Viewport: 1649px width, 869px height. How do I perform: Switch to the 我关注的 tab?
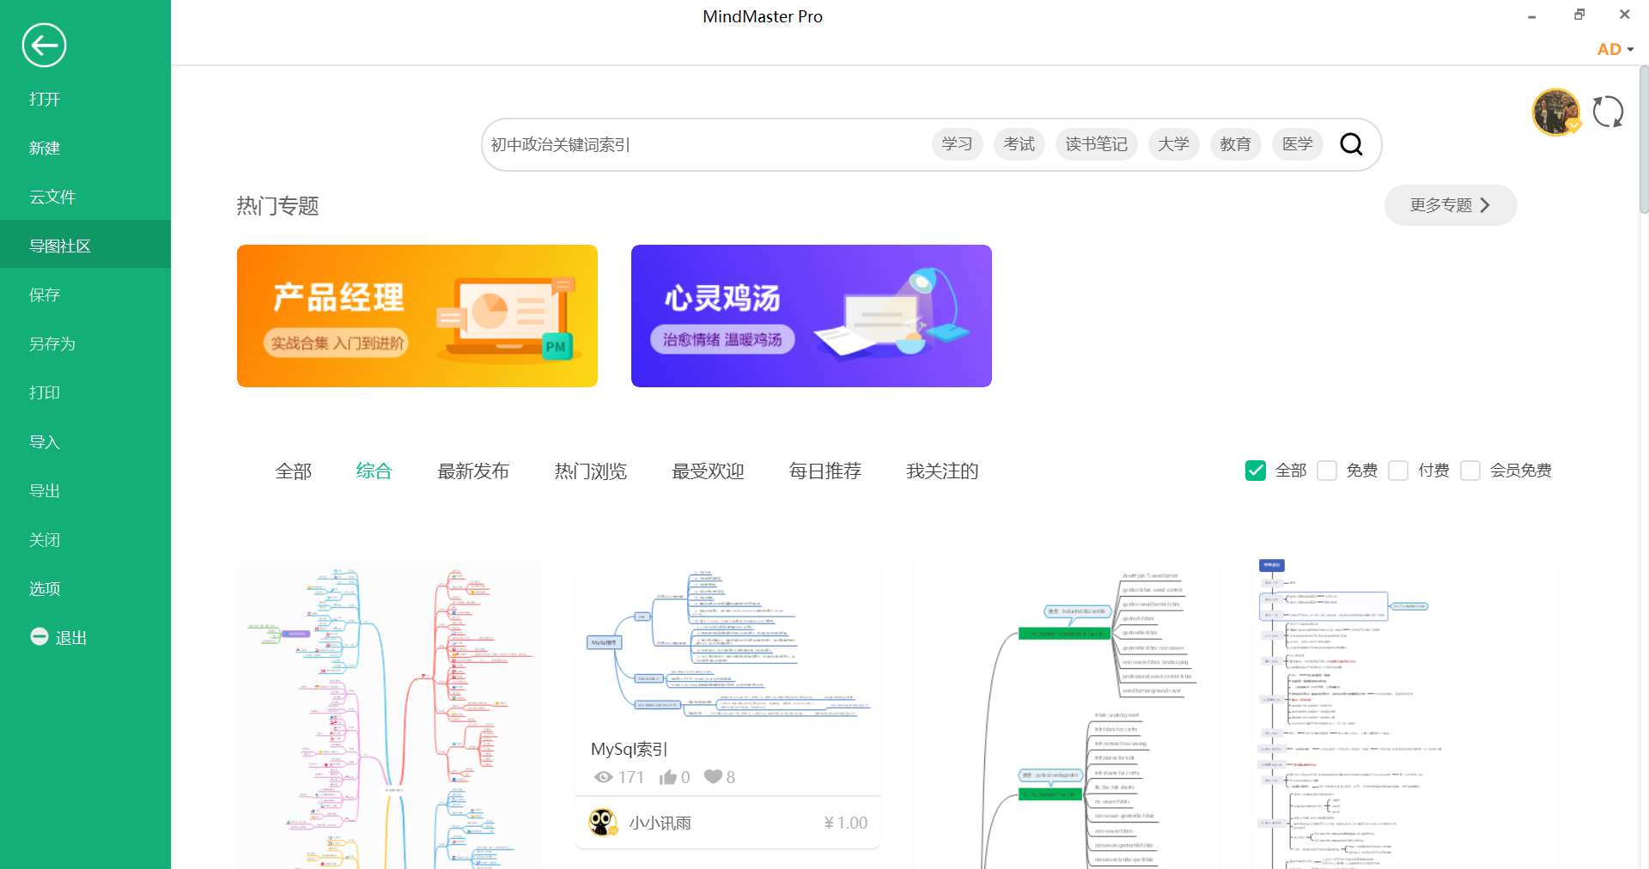(x=942, y=471)
